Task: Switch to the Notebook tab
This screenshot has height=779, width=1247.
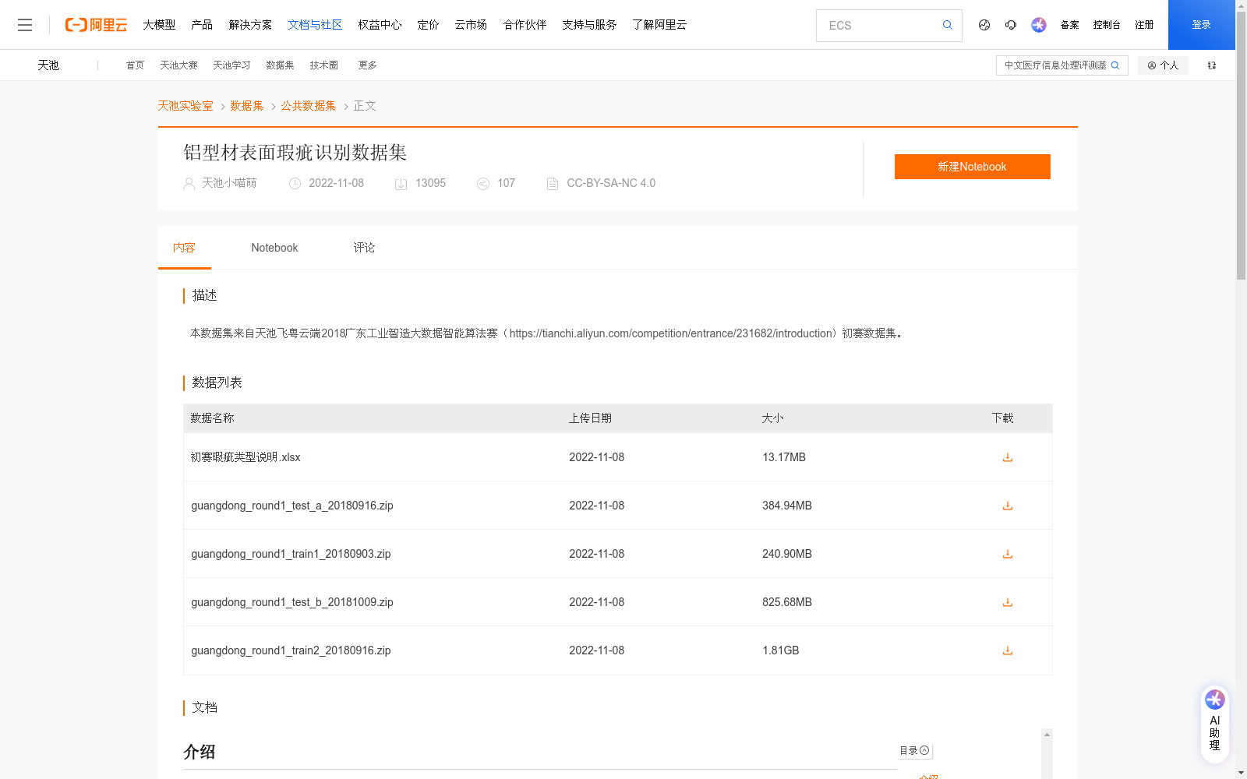Action: pyautogui.click(x=274, y=247)
